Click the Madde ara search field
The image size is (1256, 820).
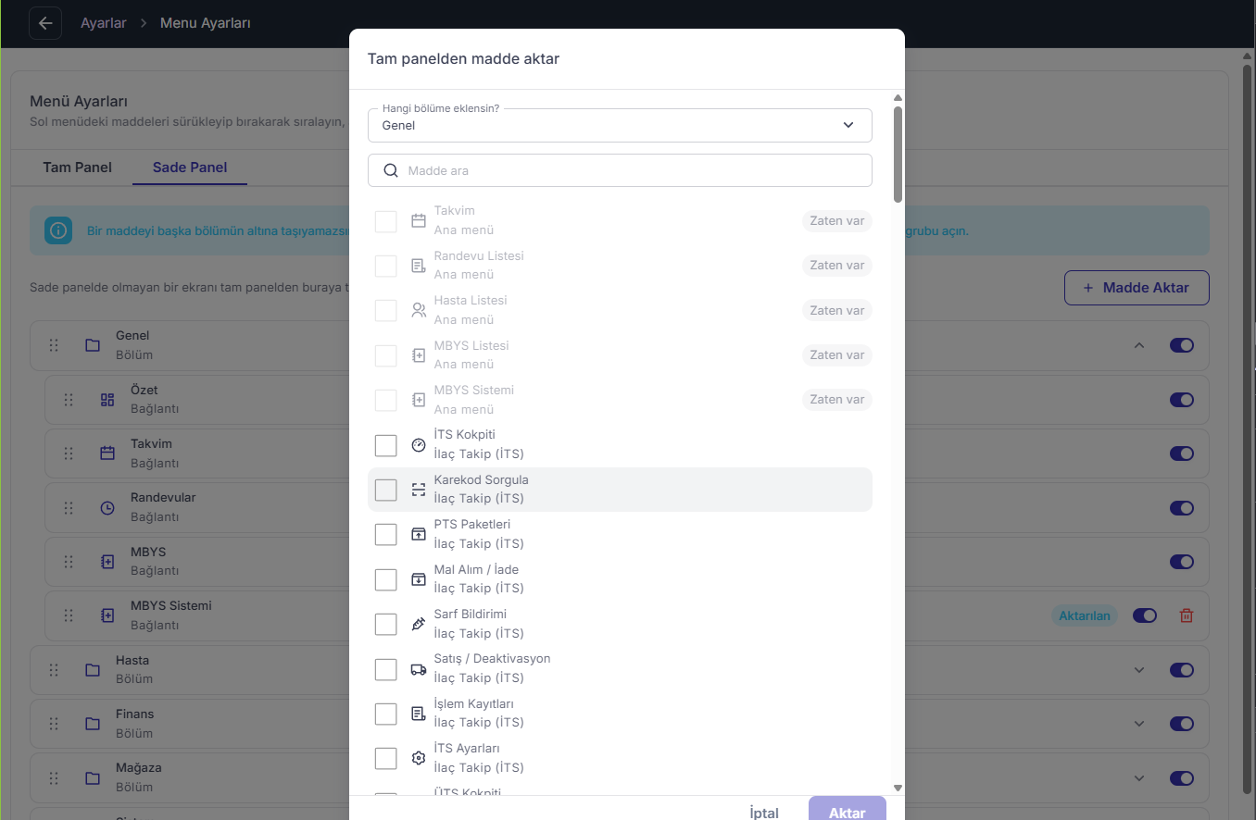[620, 170]
